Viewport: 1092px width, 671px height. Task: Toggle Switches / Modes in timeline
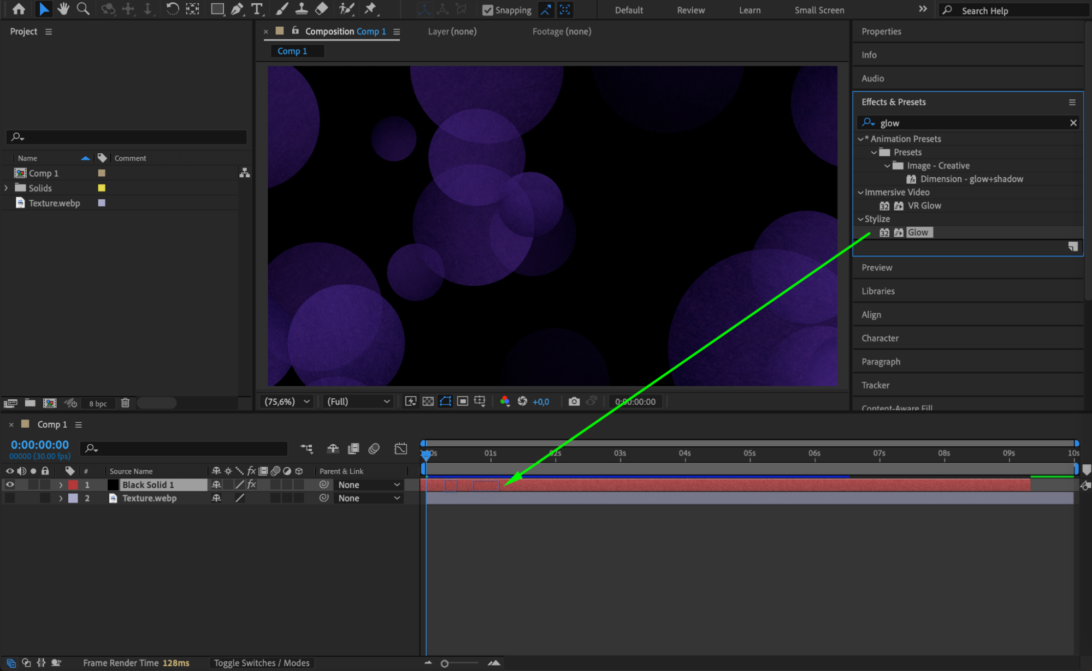point(261,663)
